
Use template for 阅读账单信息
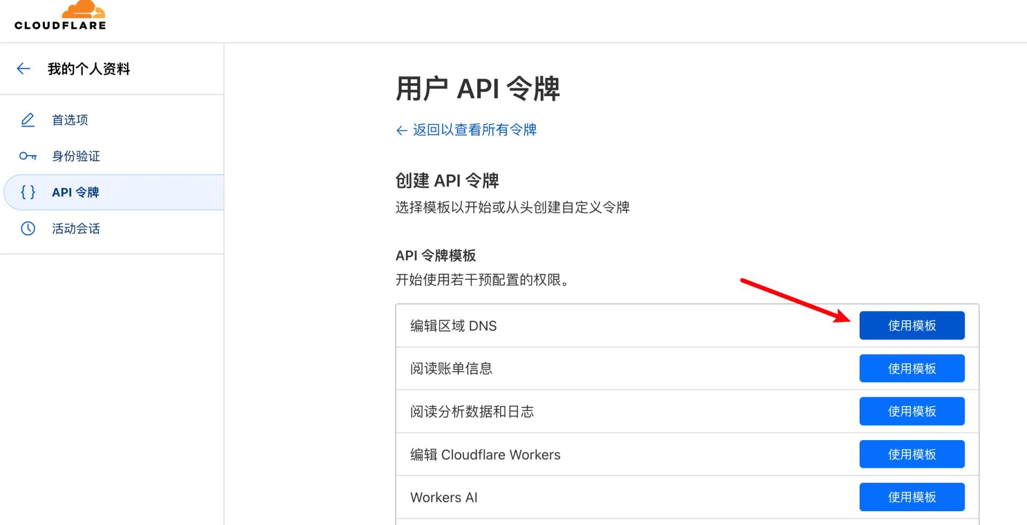pyautogui.click(x=912, y=369)
